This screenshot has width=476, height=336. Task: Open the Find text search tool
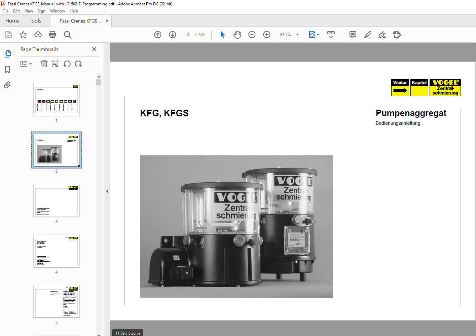68,35
